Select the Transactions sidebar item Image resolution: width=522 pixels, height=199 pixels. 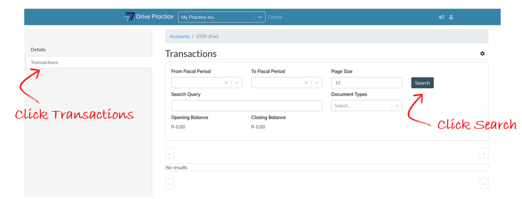[45, 63]
